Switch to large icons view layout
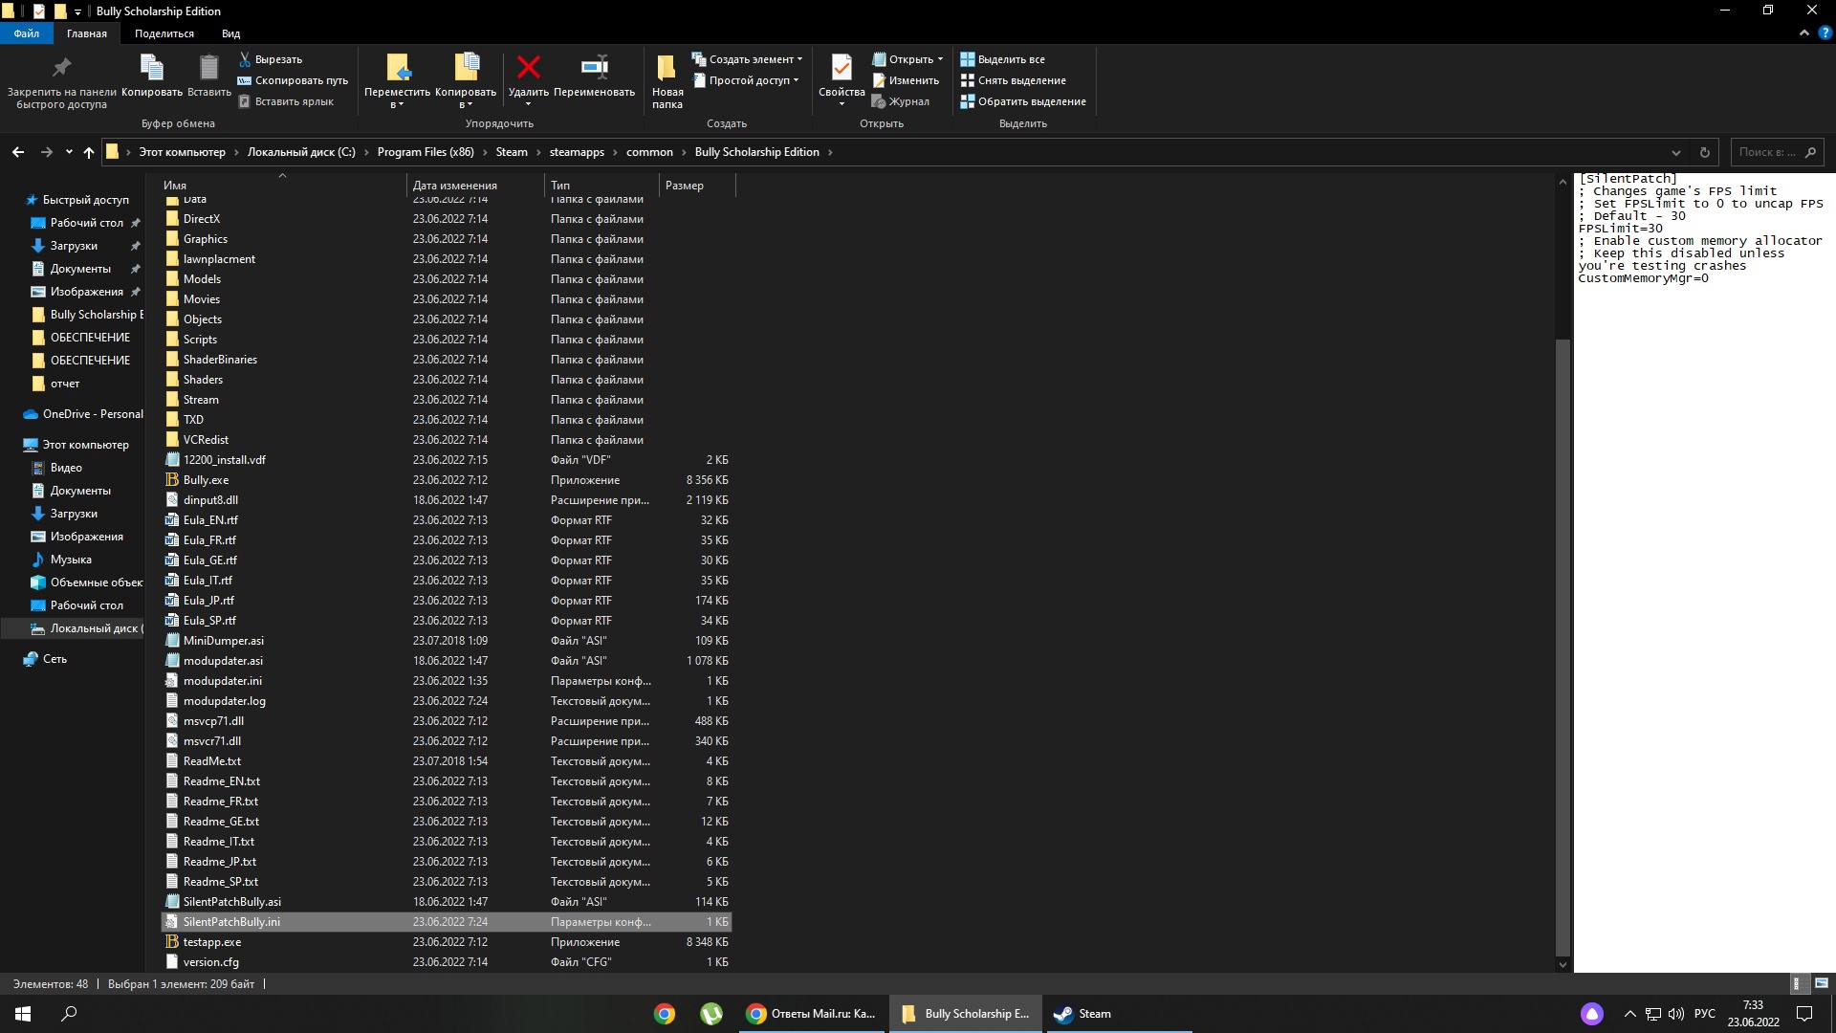Image resolution: width=1836 pixels, height=1033 pixels. (x=1822, y=983)
